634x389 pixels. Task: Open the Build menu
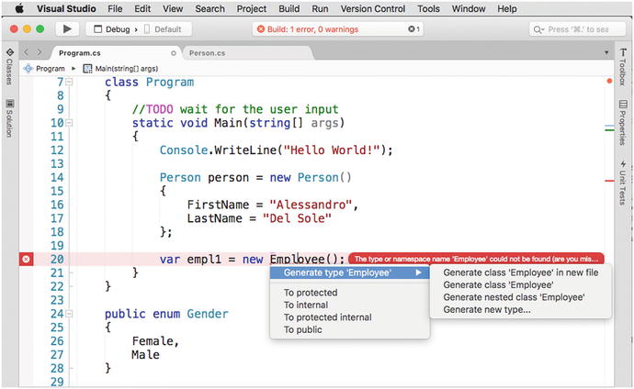click(289, 8)
